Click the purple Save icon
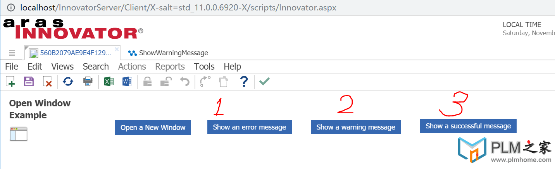 coord(29,82)
